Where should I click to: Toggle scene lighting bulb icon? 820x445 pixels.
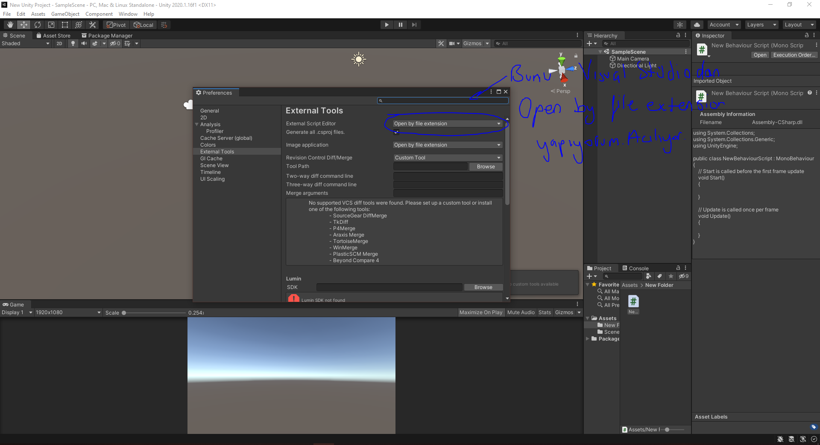[x=73, y=43]
